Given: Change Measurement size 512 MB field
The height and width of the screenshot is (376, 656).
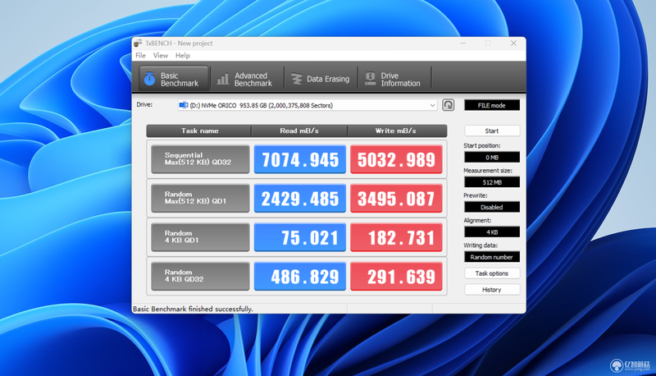Looking at the screenshot, I should click(x=491, y=182).
